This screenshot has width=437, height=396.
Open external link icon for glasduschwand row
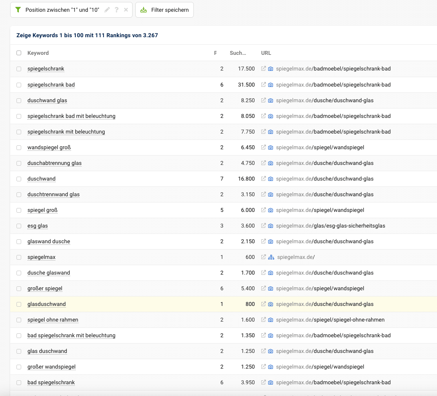tap(263, 304)
